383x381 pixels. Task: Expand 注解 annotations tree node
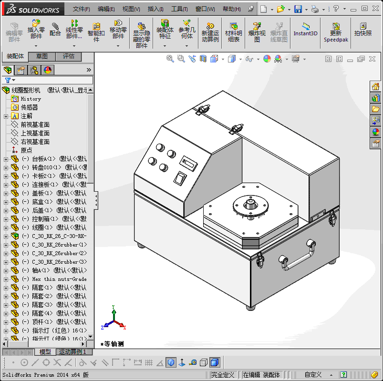click(6, 116)
